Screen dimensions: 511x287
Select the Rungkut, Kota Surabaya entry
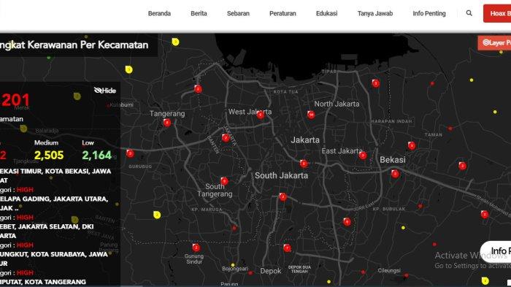(x=54, y=259)
